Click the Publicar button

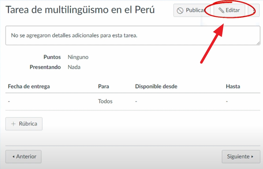coord(192,10)
